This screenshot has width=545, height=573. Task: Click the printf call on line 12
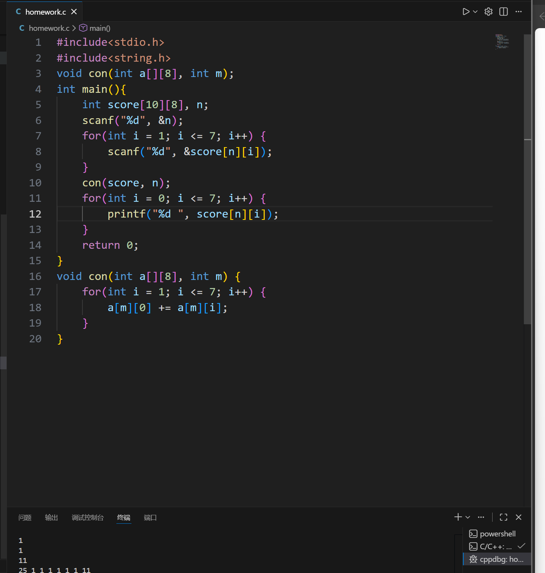[193, 214]
